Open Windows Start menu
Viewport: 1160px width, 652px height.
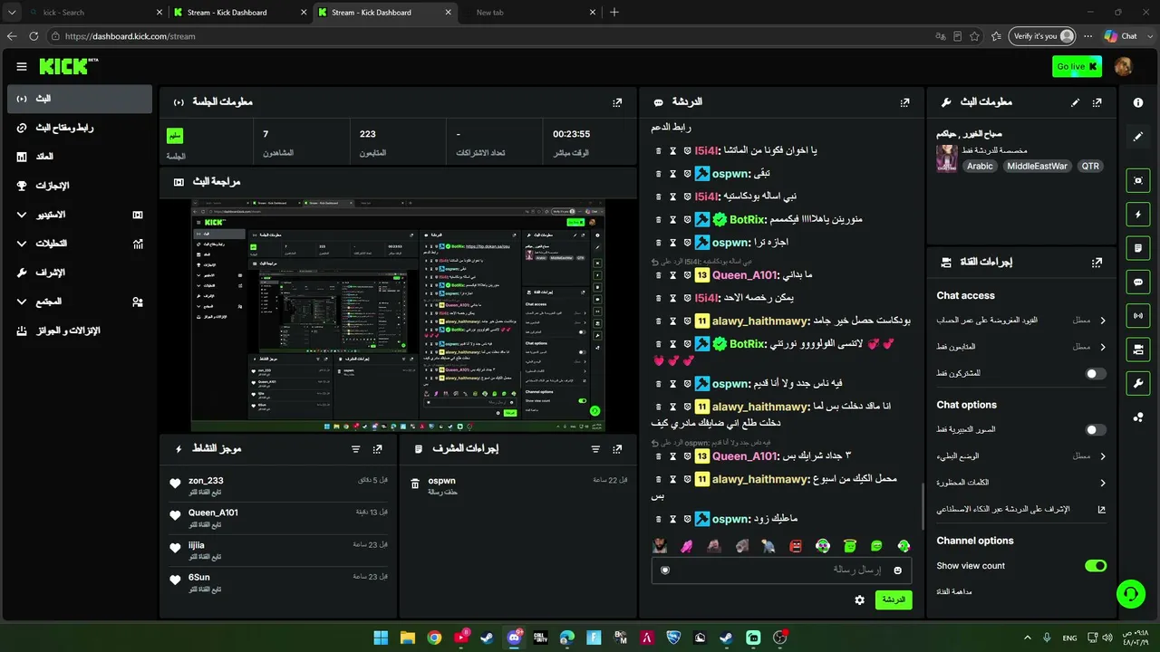pos(381,638)
